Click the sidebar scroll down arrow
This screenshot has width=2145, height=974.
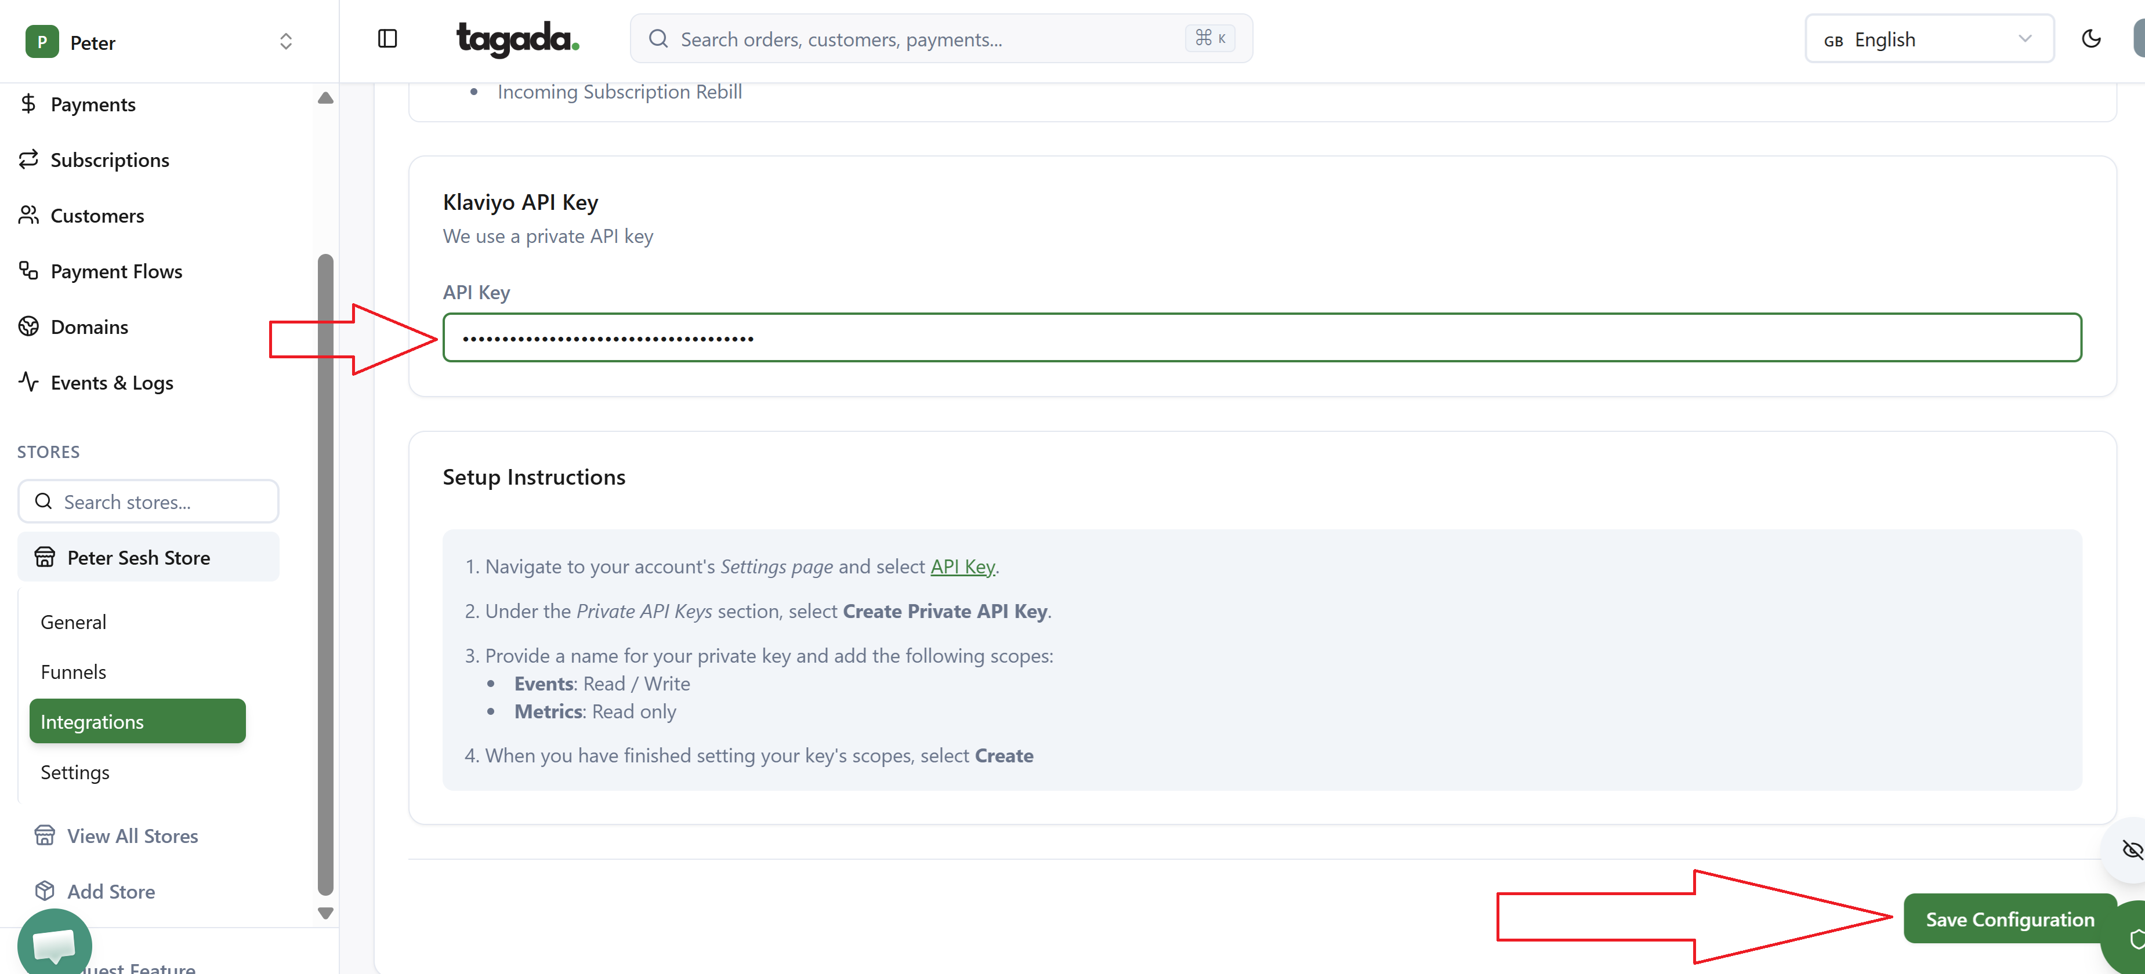tap(325, 913)
